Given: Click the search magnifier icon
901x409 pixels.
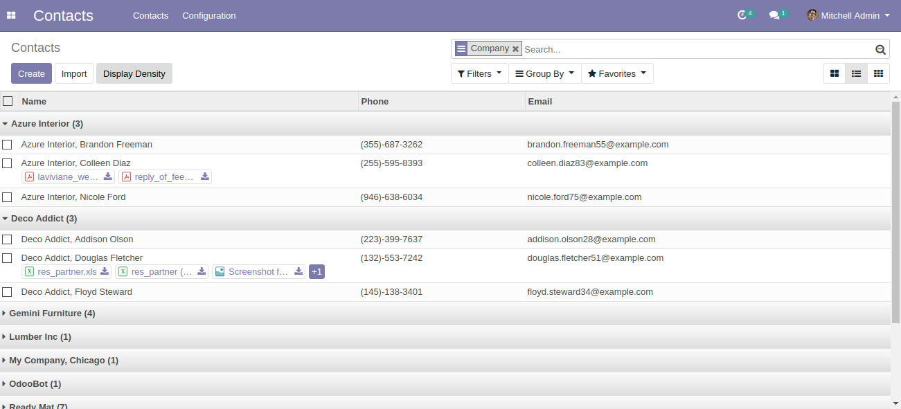Looking at the screenshot, I should tap(880, 49).
